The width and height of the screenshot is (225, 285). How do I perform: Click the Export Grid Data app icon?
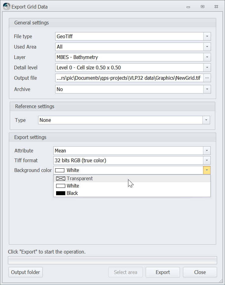click(6, 6)
